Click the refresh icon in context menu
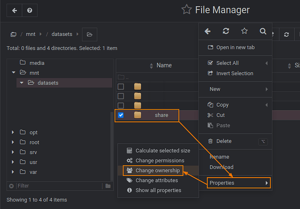 click(226, 31)
